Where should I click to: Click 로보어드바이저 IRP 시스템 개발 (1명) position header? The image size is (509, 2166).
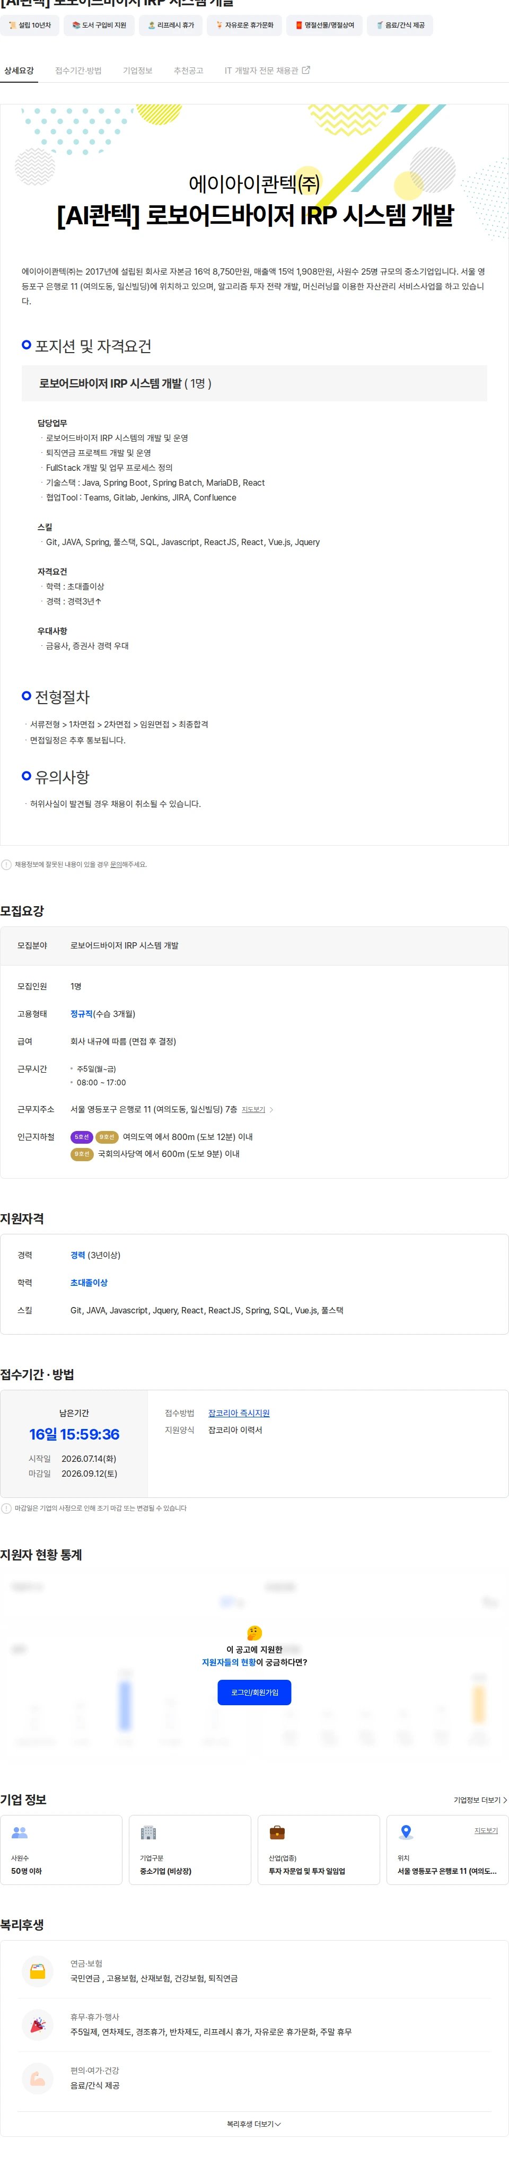pos(254,383)
